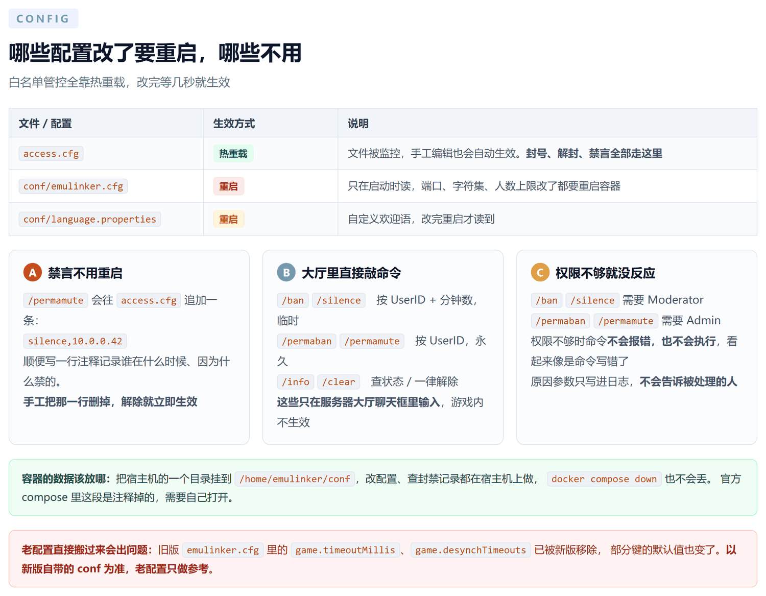Click the blue-gray circle B icon
The height and width of the screenshot is (596, 766).
[286, 273]
